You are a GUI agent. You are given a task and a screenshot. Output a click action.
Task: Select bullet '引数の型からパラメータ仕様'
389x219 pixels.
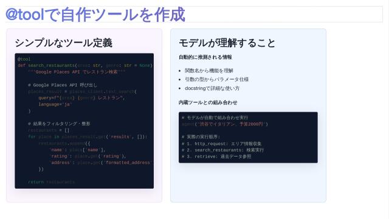216,79
